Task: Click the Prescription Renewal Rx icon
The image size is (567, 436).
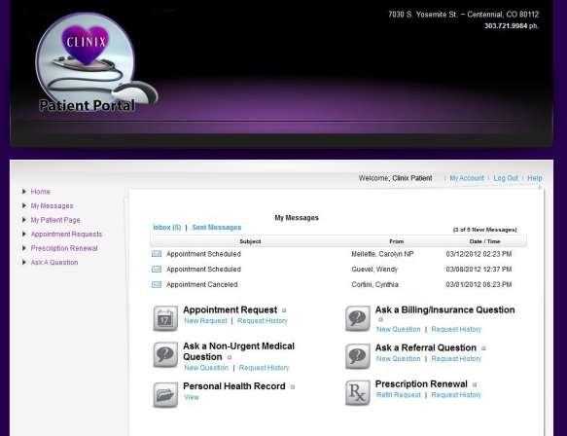Action: [x=357, y=392]
